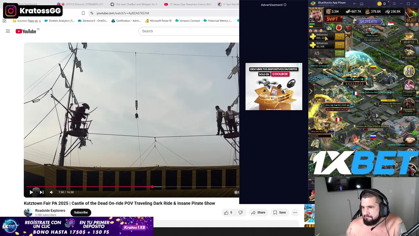419x236 pixels.
Task: Open Roadside Explorers channel name link
Action: click(x=50, y=210)
